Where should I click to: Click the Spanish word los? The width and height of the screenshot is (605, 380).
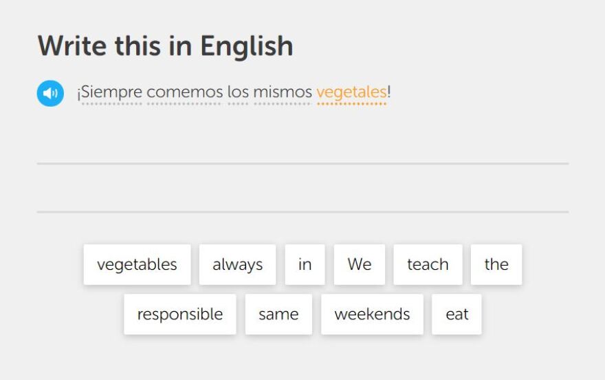click(238, 92)
